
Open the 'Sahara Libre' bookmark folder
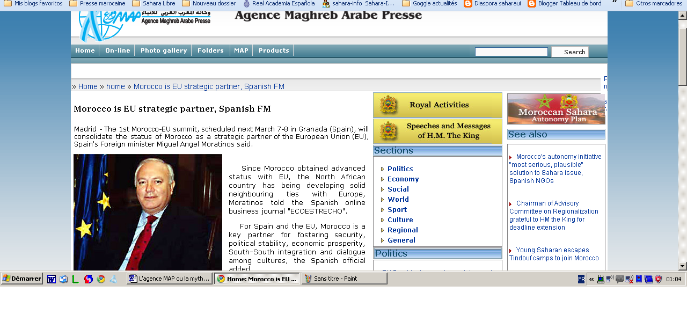[x=154, y=3]
